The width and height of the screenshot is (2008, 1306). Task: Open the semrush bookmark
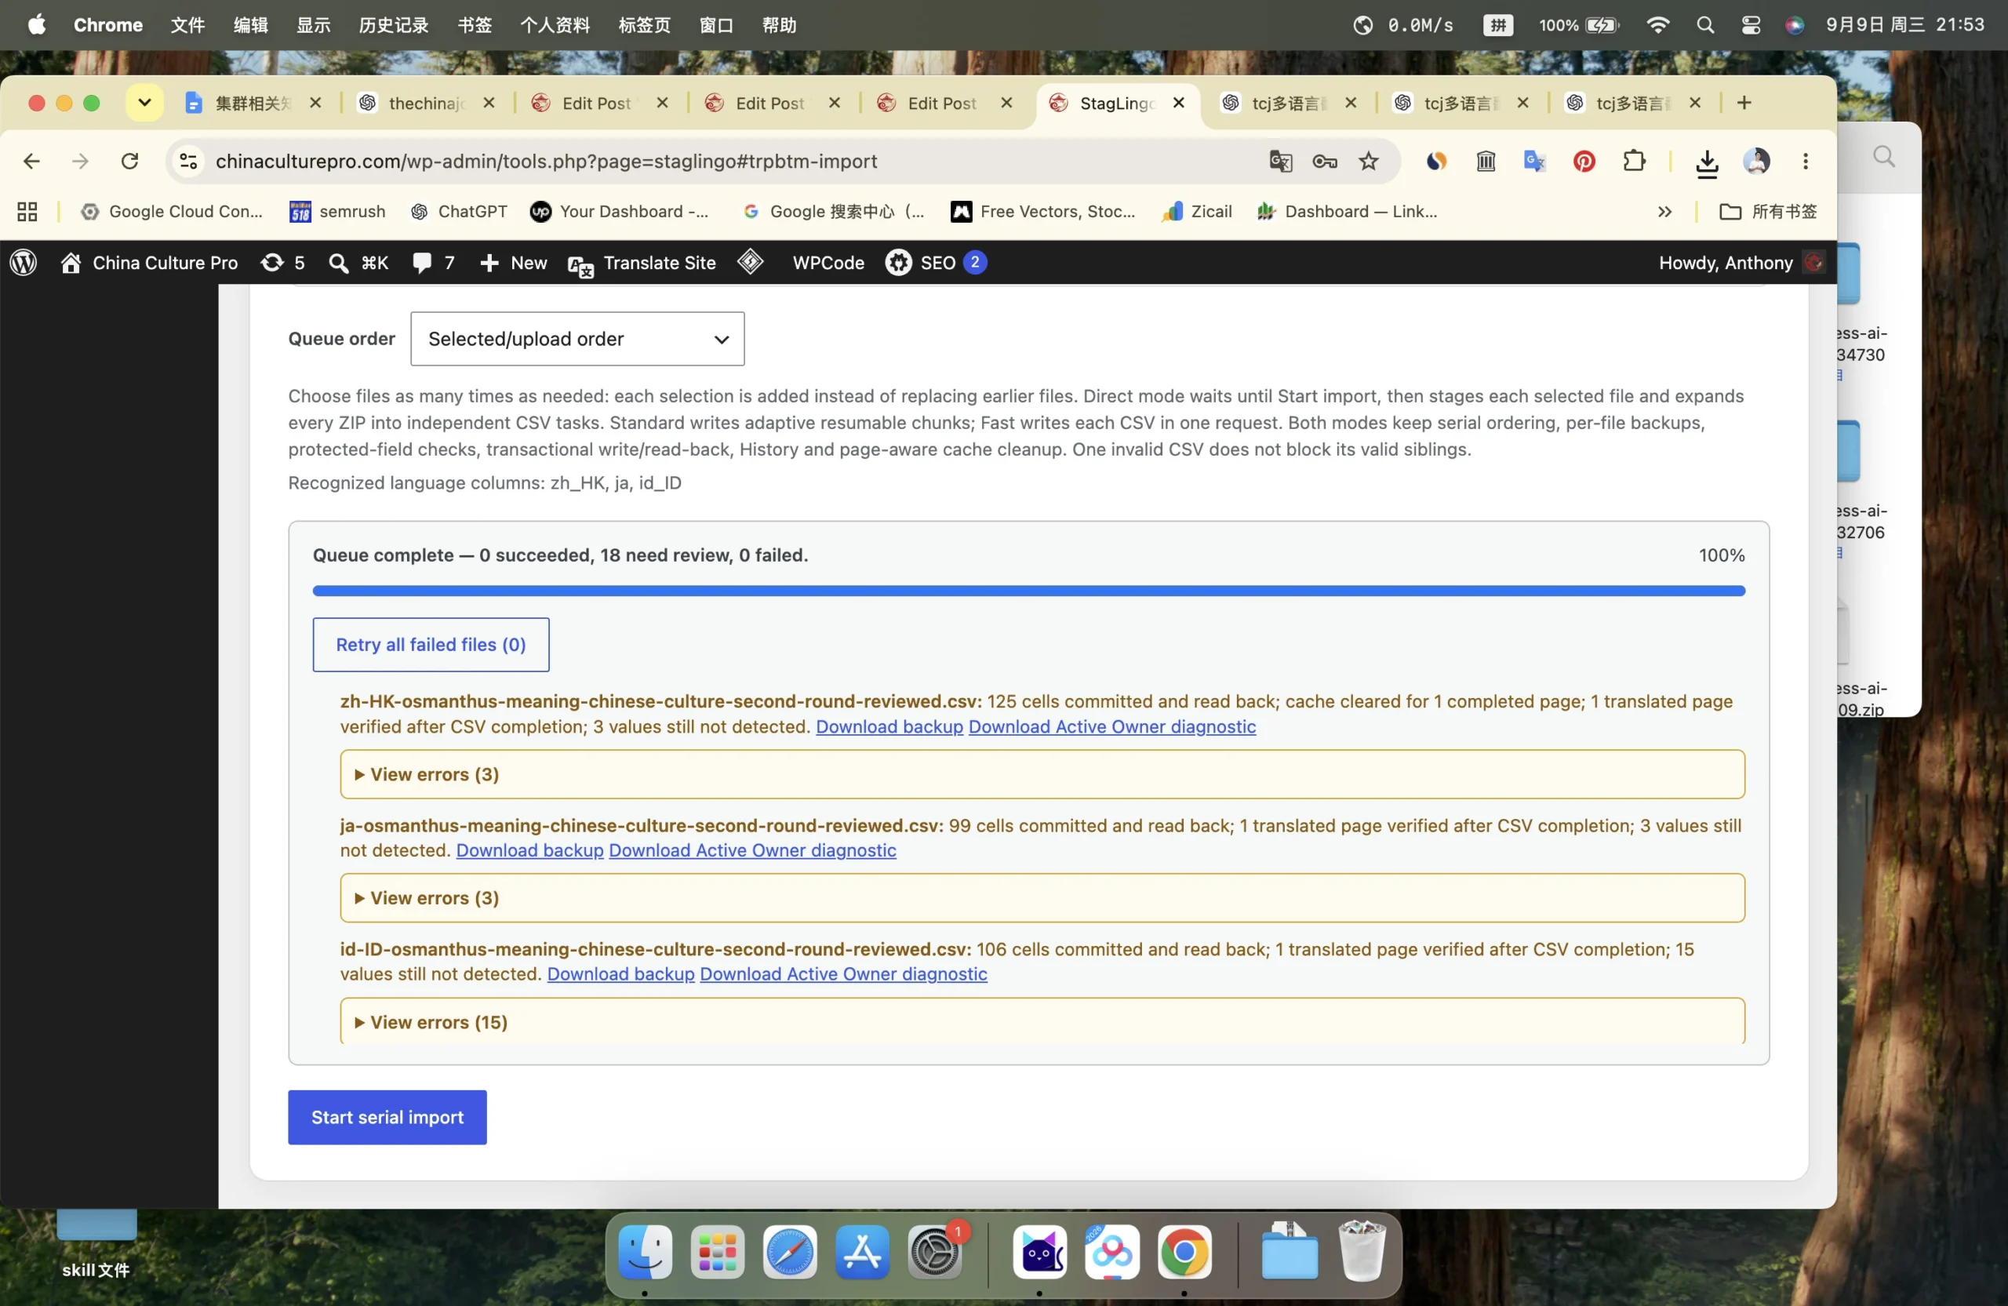click(336, 212)
